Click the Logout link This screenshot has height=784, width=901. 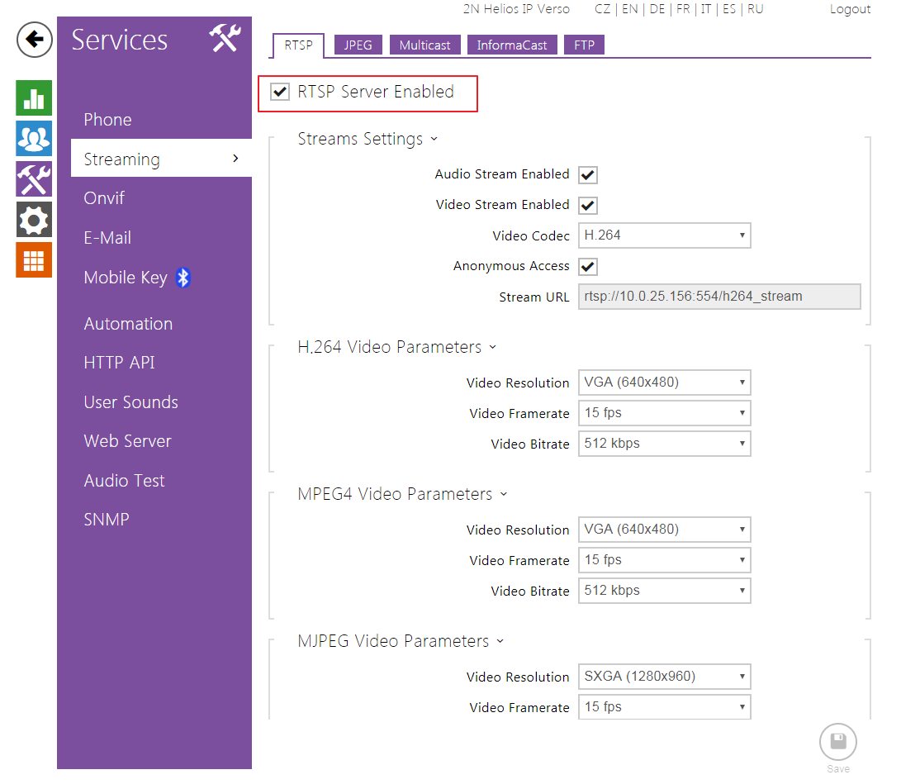[x=850, y=9]
